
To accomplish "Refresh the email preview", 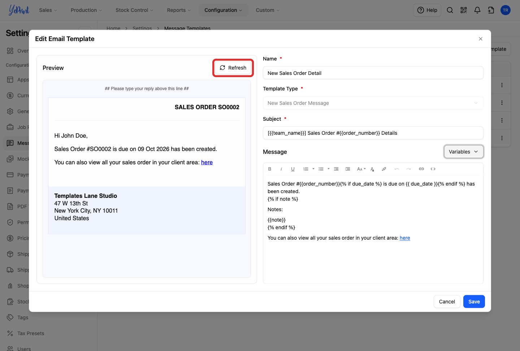I will pos(233,68).
